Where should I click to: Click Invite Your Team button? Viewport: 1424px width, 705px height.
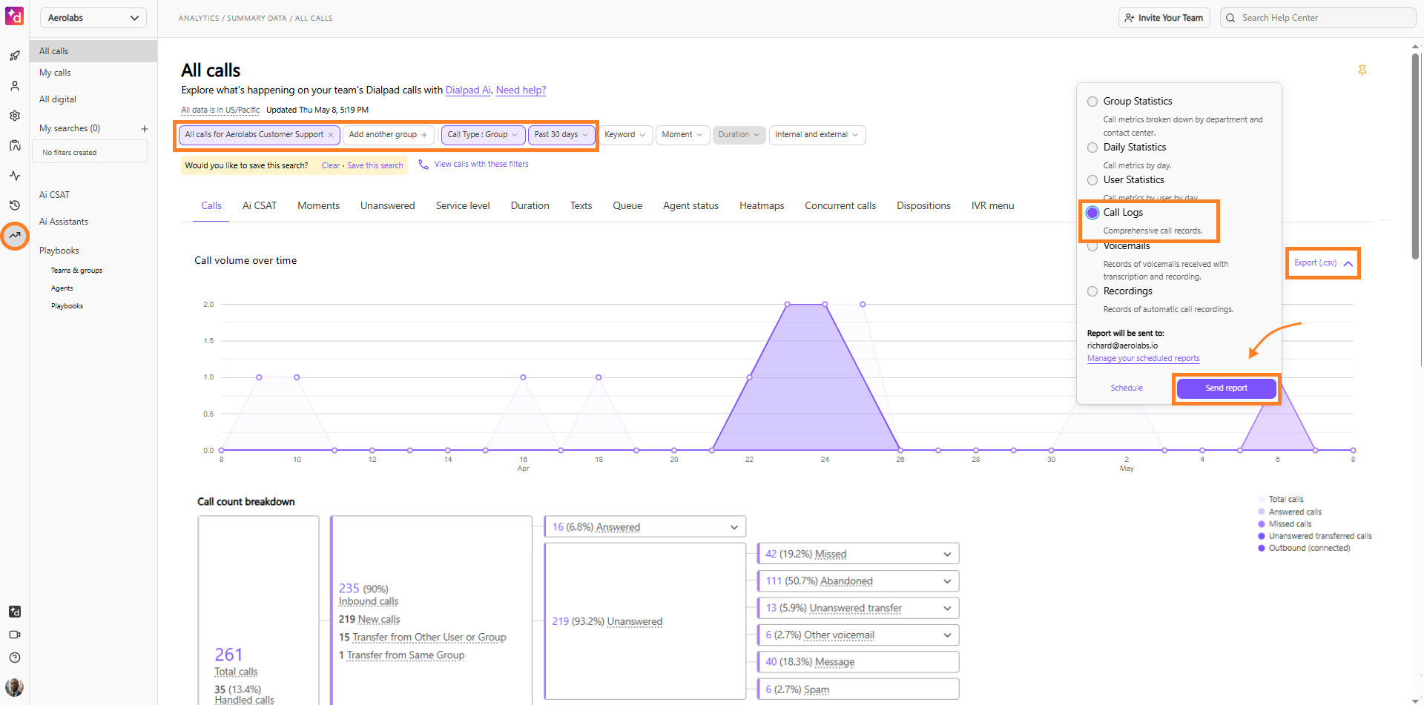point(1164,18)
